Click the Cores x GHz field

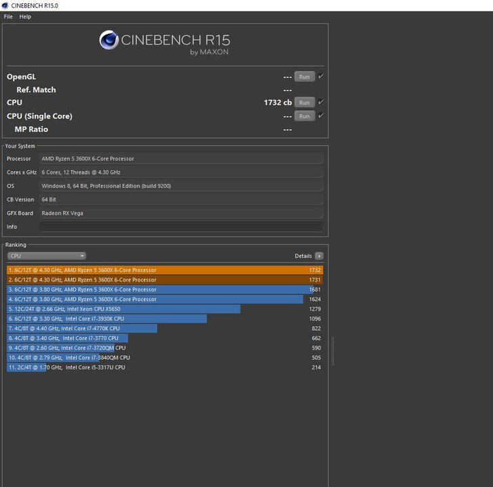(x=181, y=172)
